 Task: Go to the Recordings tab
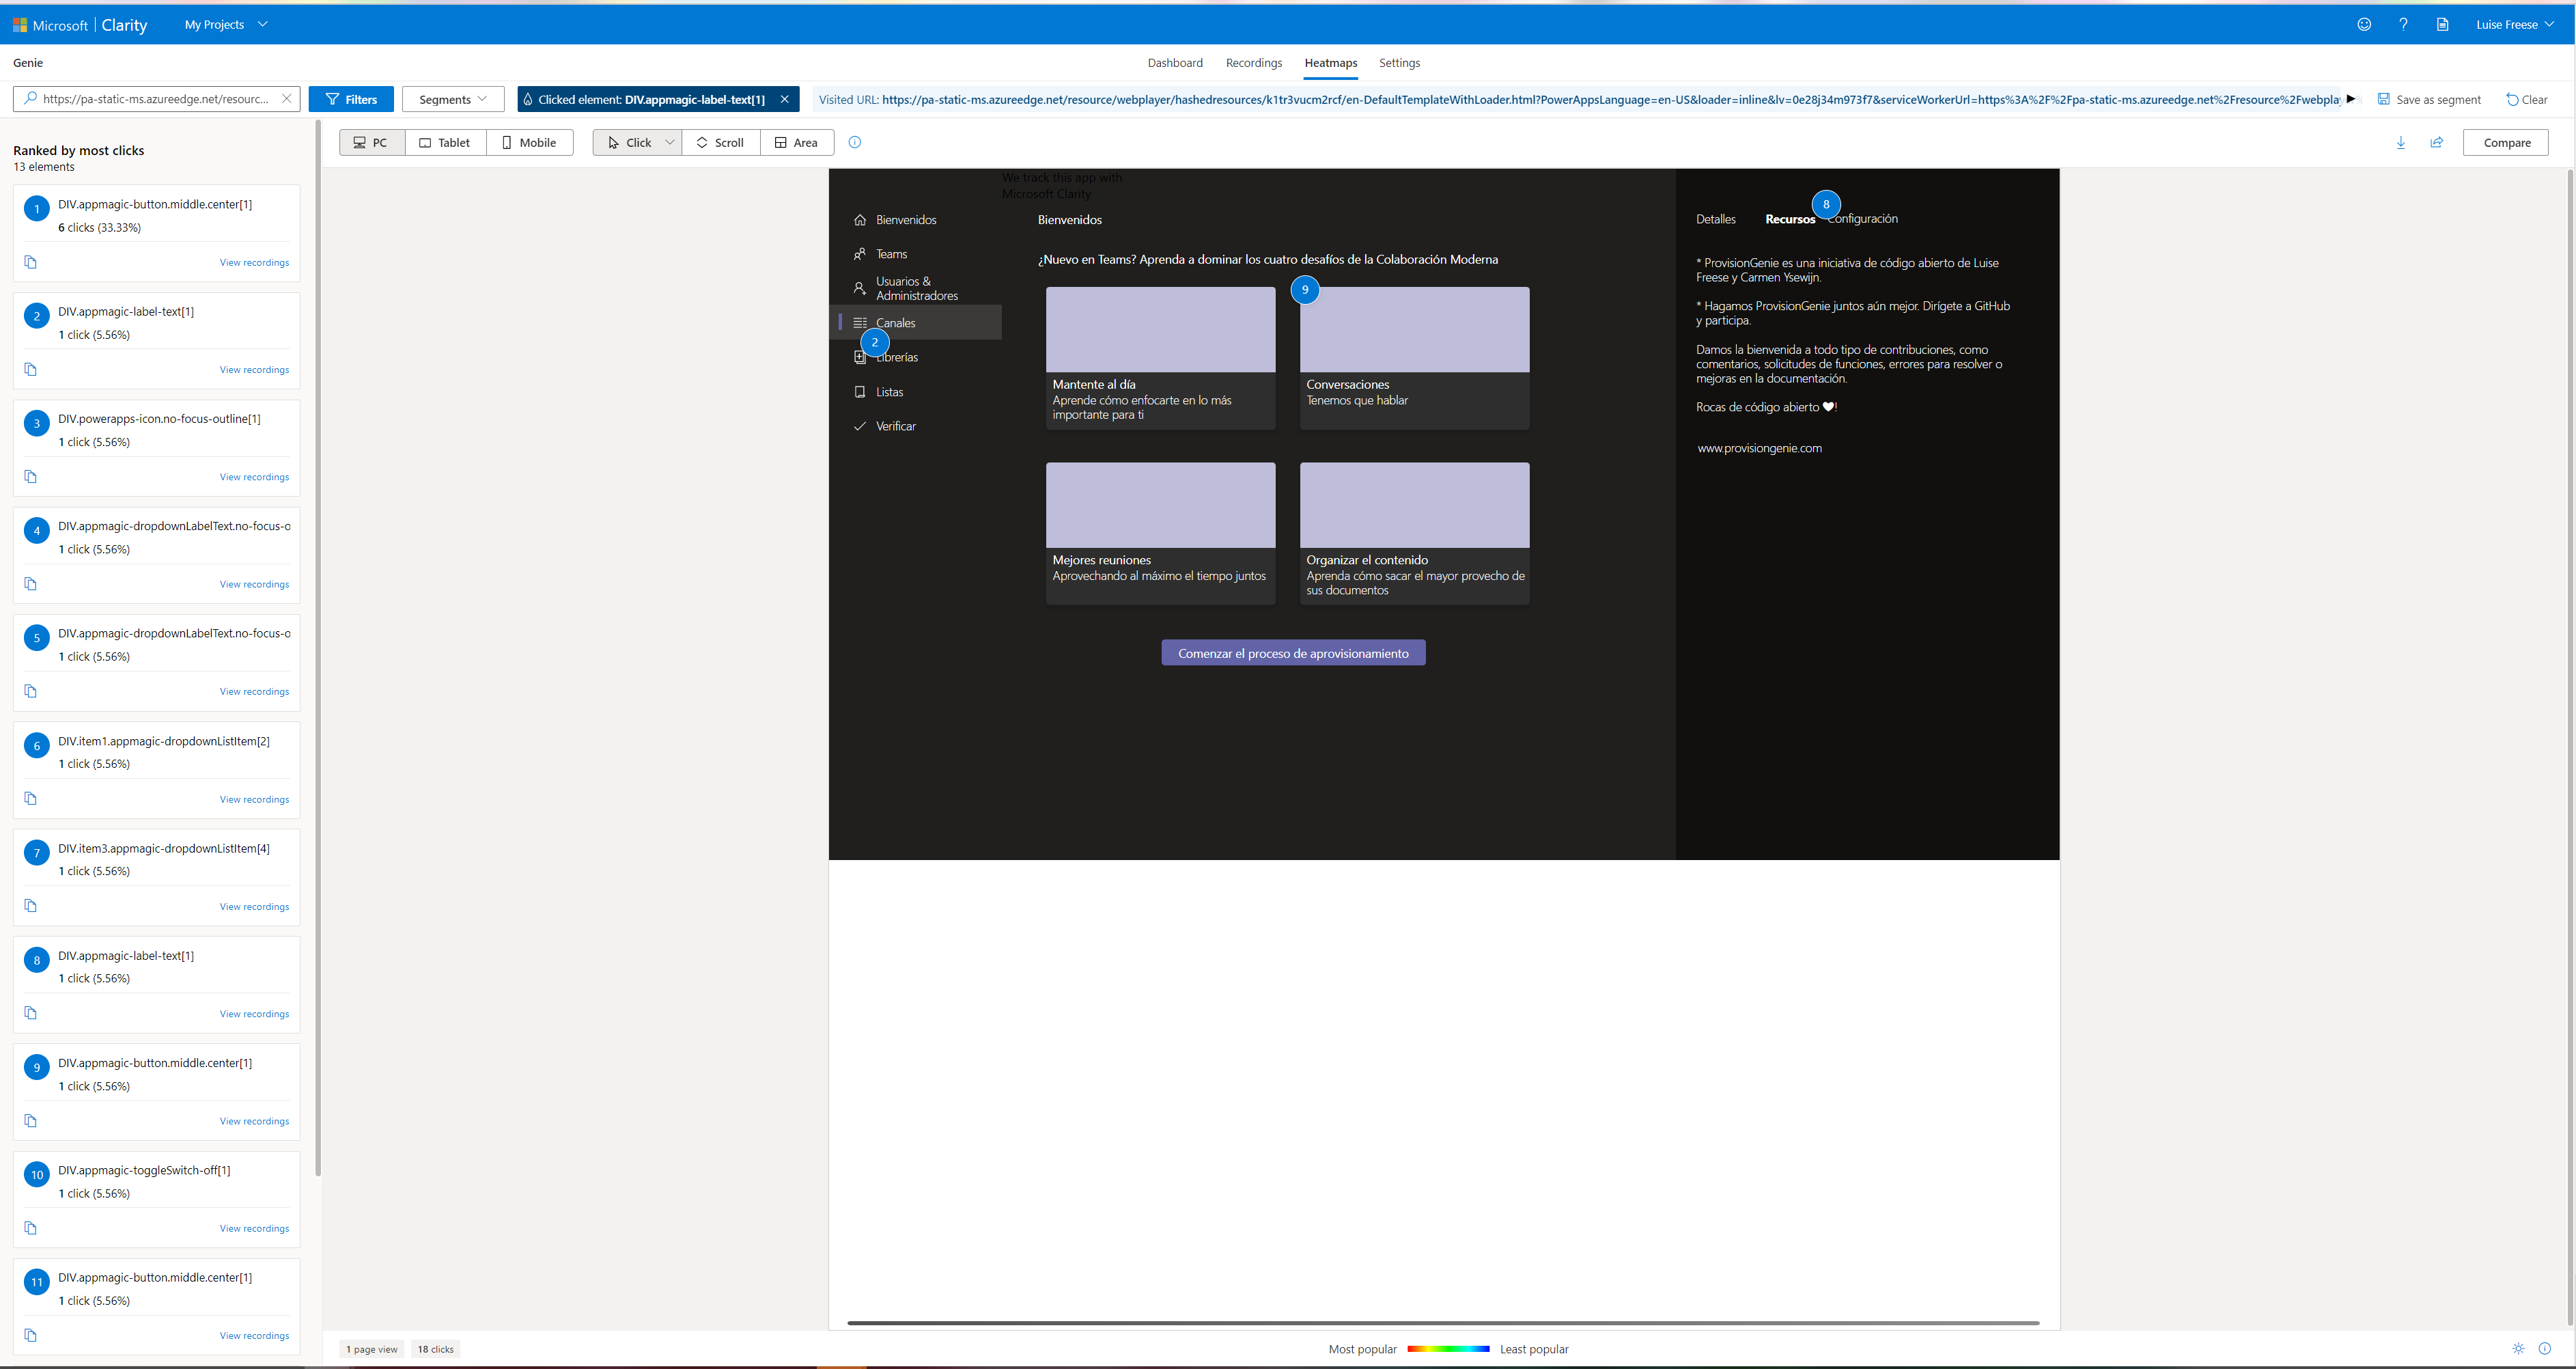pos(1254,62)
